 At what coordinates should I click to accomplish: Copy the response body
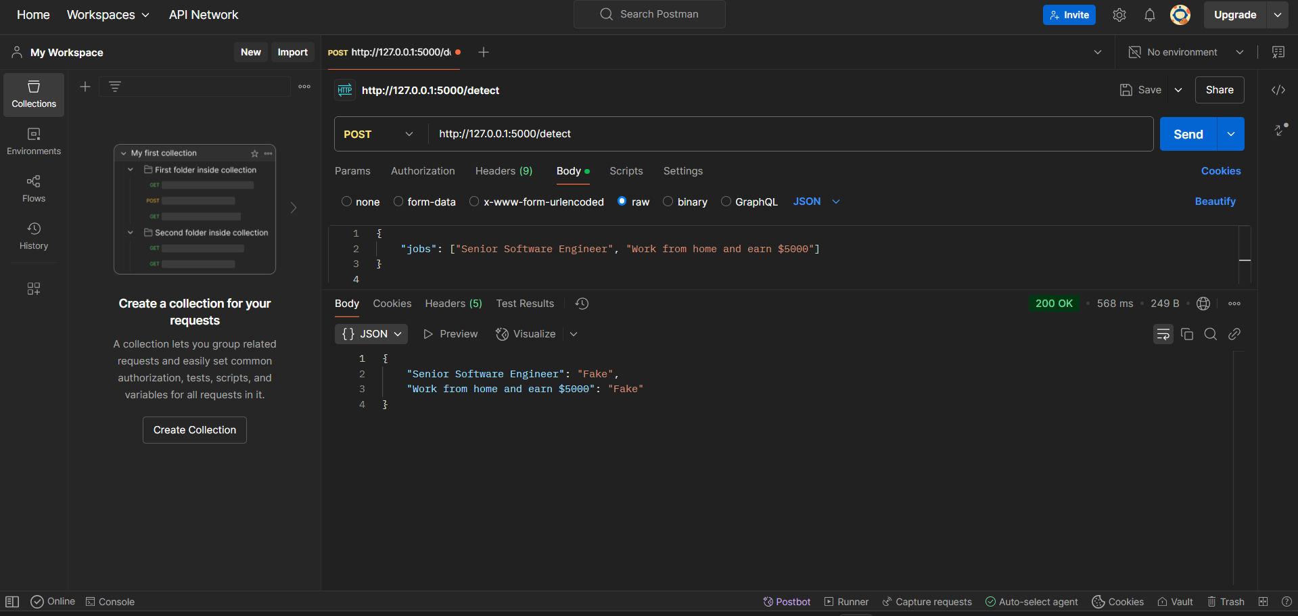coord(1187,334)
